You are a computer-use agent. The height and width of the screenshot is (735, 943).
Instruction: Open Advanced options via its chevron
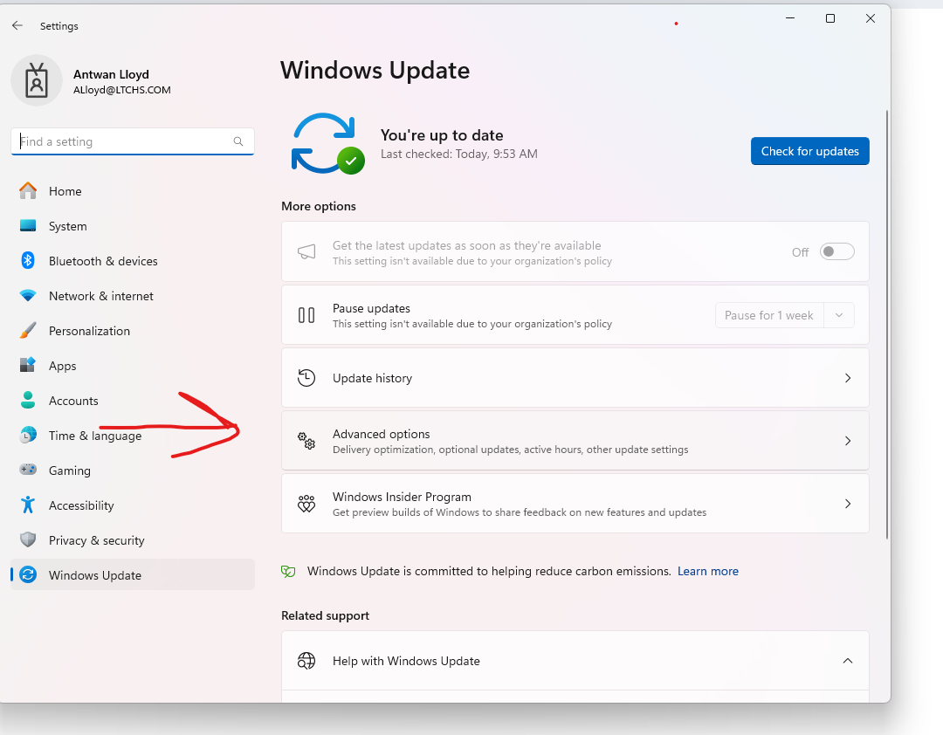point(848,441)
